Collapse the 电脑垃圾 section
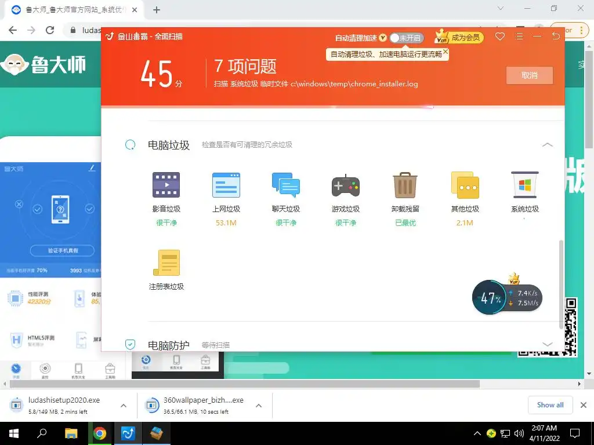This screenshot has height=445, width=594. (548, 144)
